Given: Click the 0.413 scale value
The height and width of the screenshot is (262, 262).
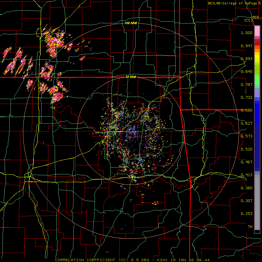Looking at the screenshot, I should (247, 175).
